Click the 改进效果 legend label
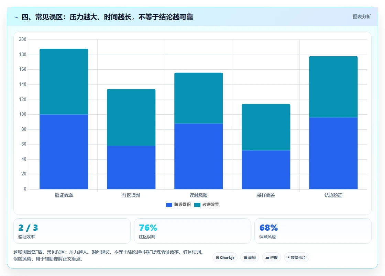Screen dimensions: 385x276 pos(211,205)
